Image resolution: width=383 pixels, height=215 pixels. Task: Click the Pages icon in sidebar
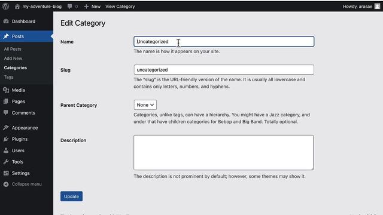[6, 102]
